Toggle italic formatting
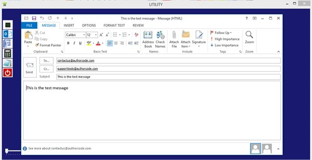Viewport: 312px width, 160px height. 74,43
